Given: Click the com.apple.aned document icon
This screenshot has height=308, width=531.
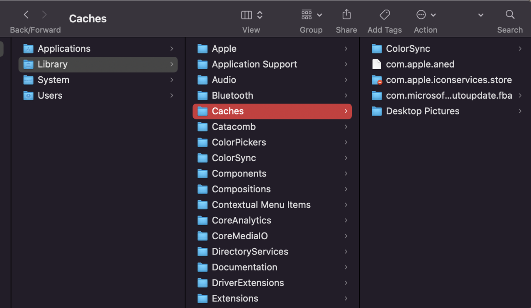Looking at the screenshot, I should (x=376, y=64).
